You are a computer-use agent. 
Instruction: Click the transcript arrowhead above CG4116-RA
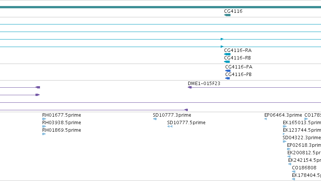pos(222,47)
